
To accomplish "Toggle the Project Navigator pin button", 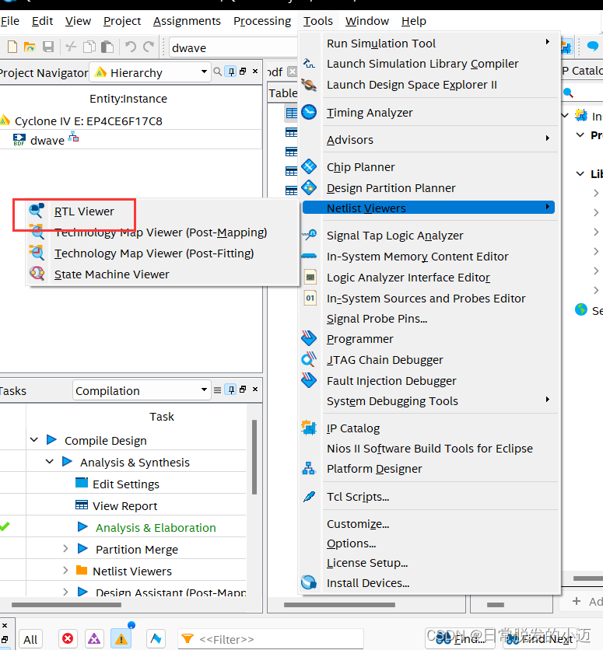I will click(231, 72).
